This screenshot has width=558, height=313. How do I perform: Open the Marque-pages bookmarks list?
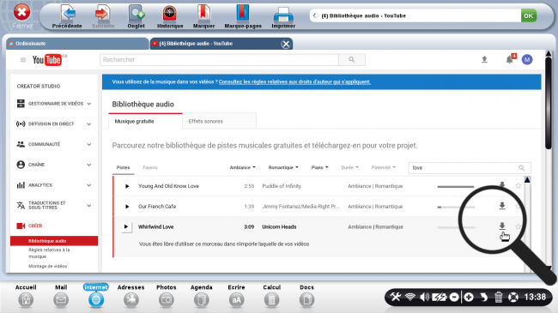pos(243,16)
